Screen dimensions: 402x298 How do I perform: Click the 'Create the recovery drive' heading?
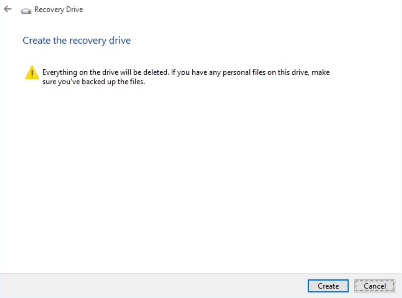click(x=76, y=40)
